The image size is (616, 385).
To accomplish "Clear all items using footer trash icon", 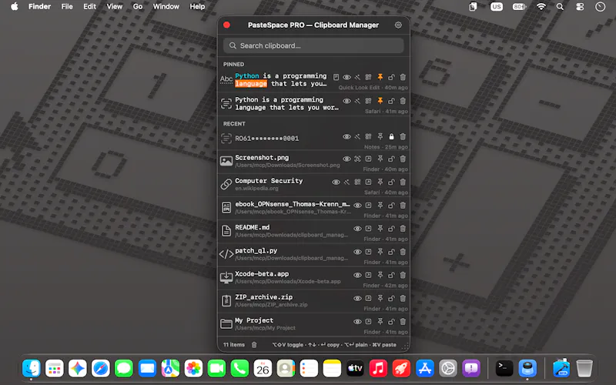I will point(254,345).
